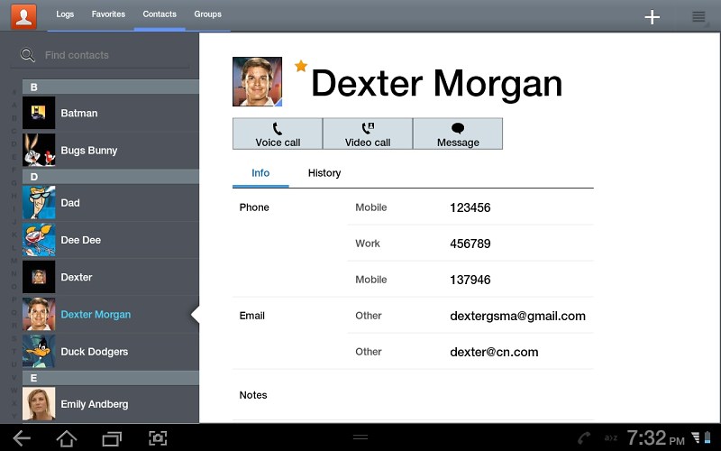Image resolution: width=721 pixels, height=451 pixels.
Task: Start a Voice call to Dexter Morgan
Action: pyautogui.click(x=278, y=134)
